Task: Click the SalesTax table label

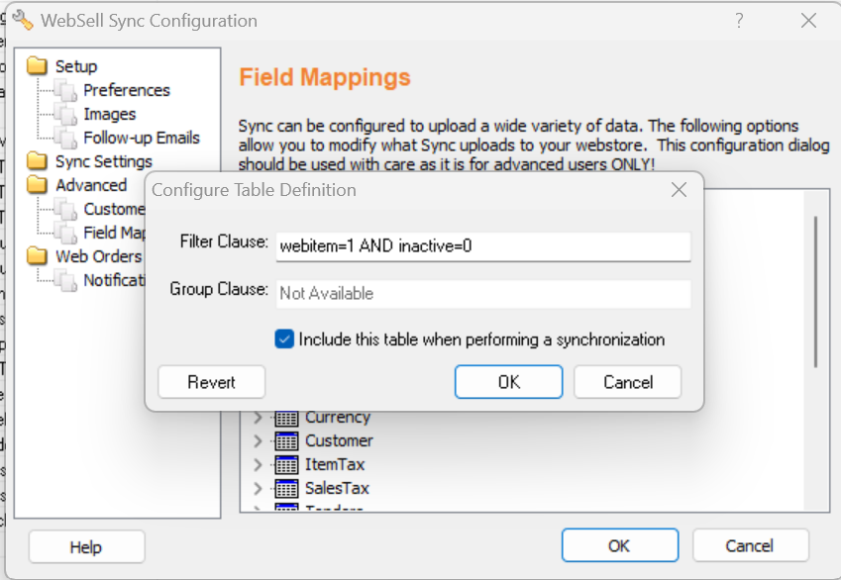Action: pyautogui.click(x=337, y=488)
